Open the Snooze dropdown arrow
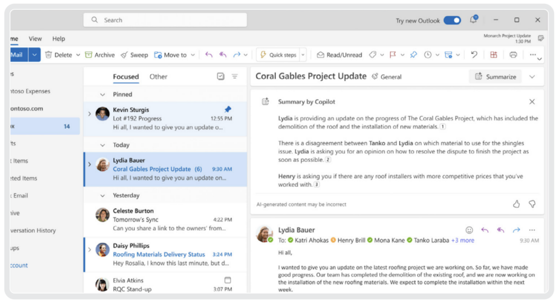The width and height of the screenshot is (557, 301). tap(437, 55)
